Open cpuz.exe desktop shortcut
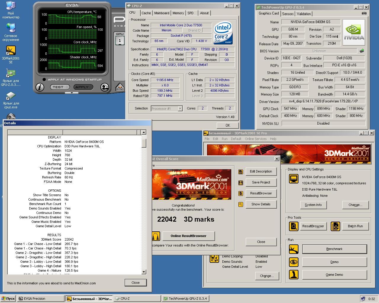Viewport: 379px width, 303px height. point(11,100)
